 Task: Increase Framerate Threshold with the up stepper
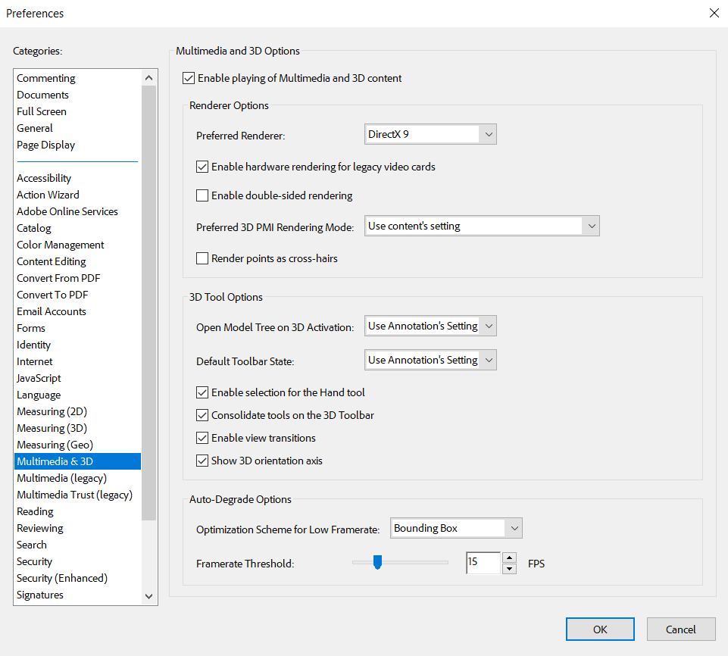(509, 558)
